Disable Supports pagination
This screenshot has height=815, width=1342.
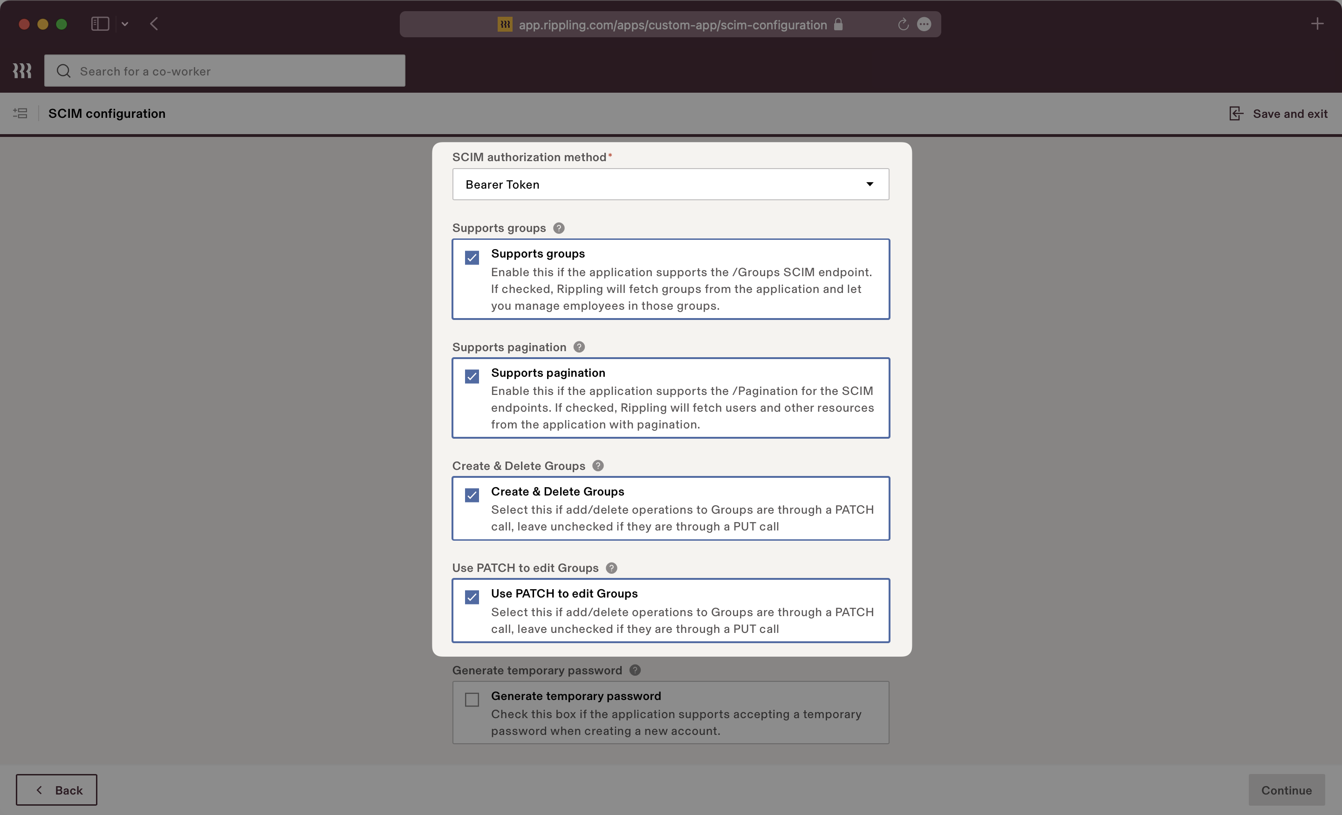tap(472, 377)
